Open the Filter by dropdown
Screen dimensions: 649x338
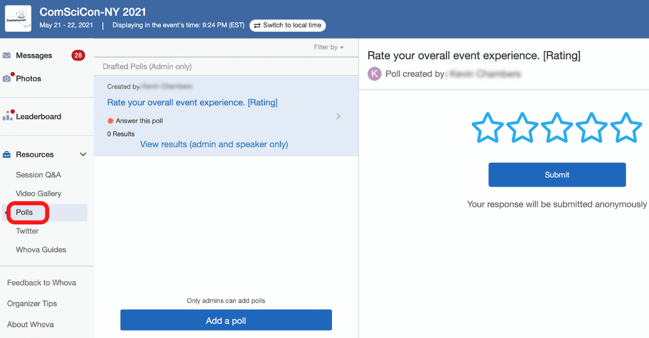[x=329, y=48]
